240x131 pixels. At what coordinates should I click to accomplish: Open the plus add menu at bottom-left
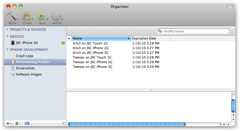tap(9, 124)
